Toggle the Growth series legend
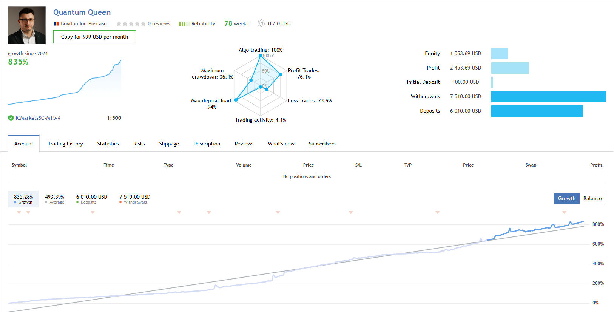 (x=23, y=199)
